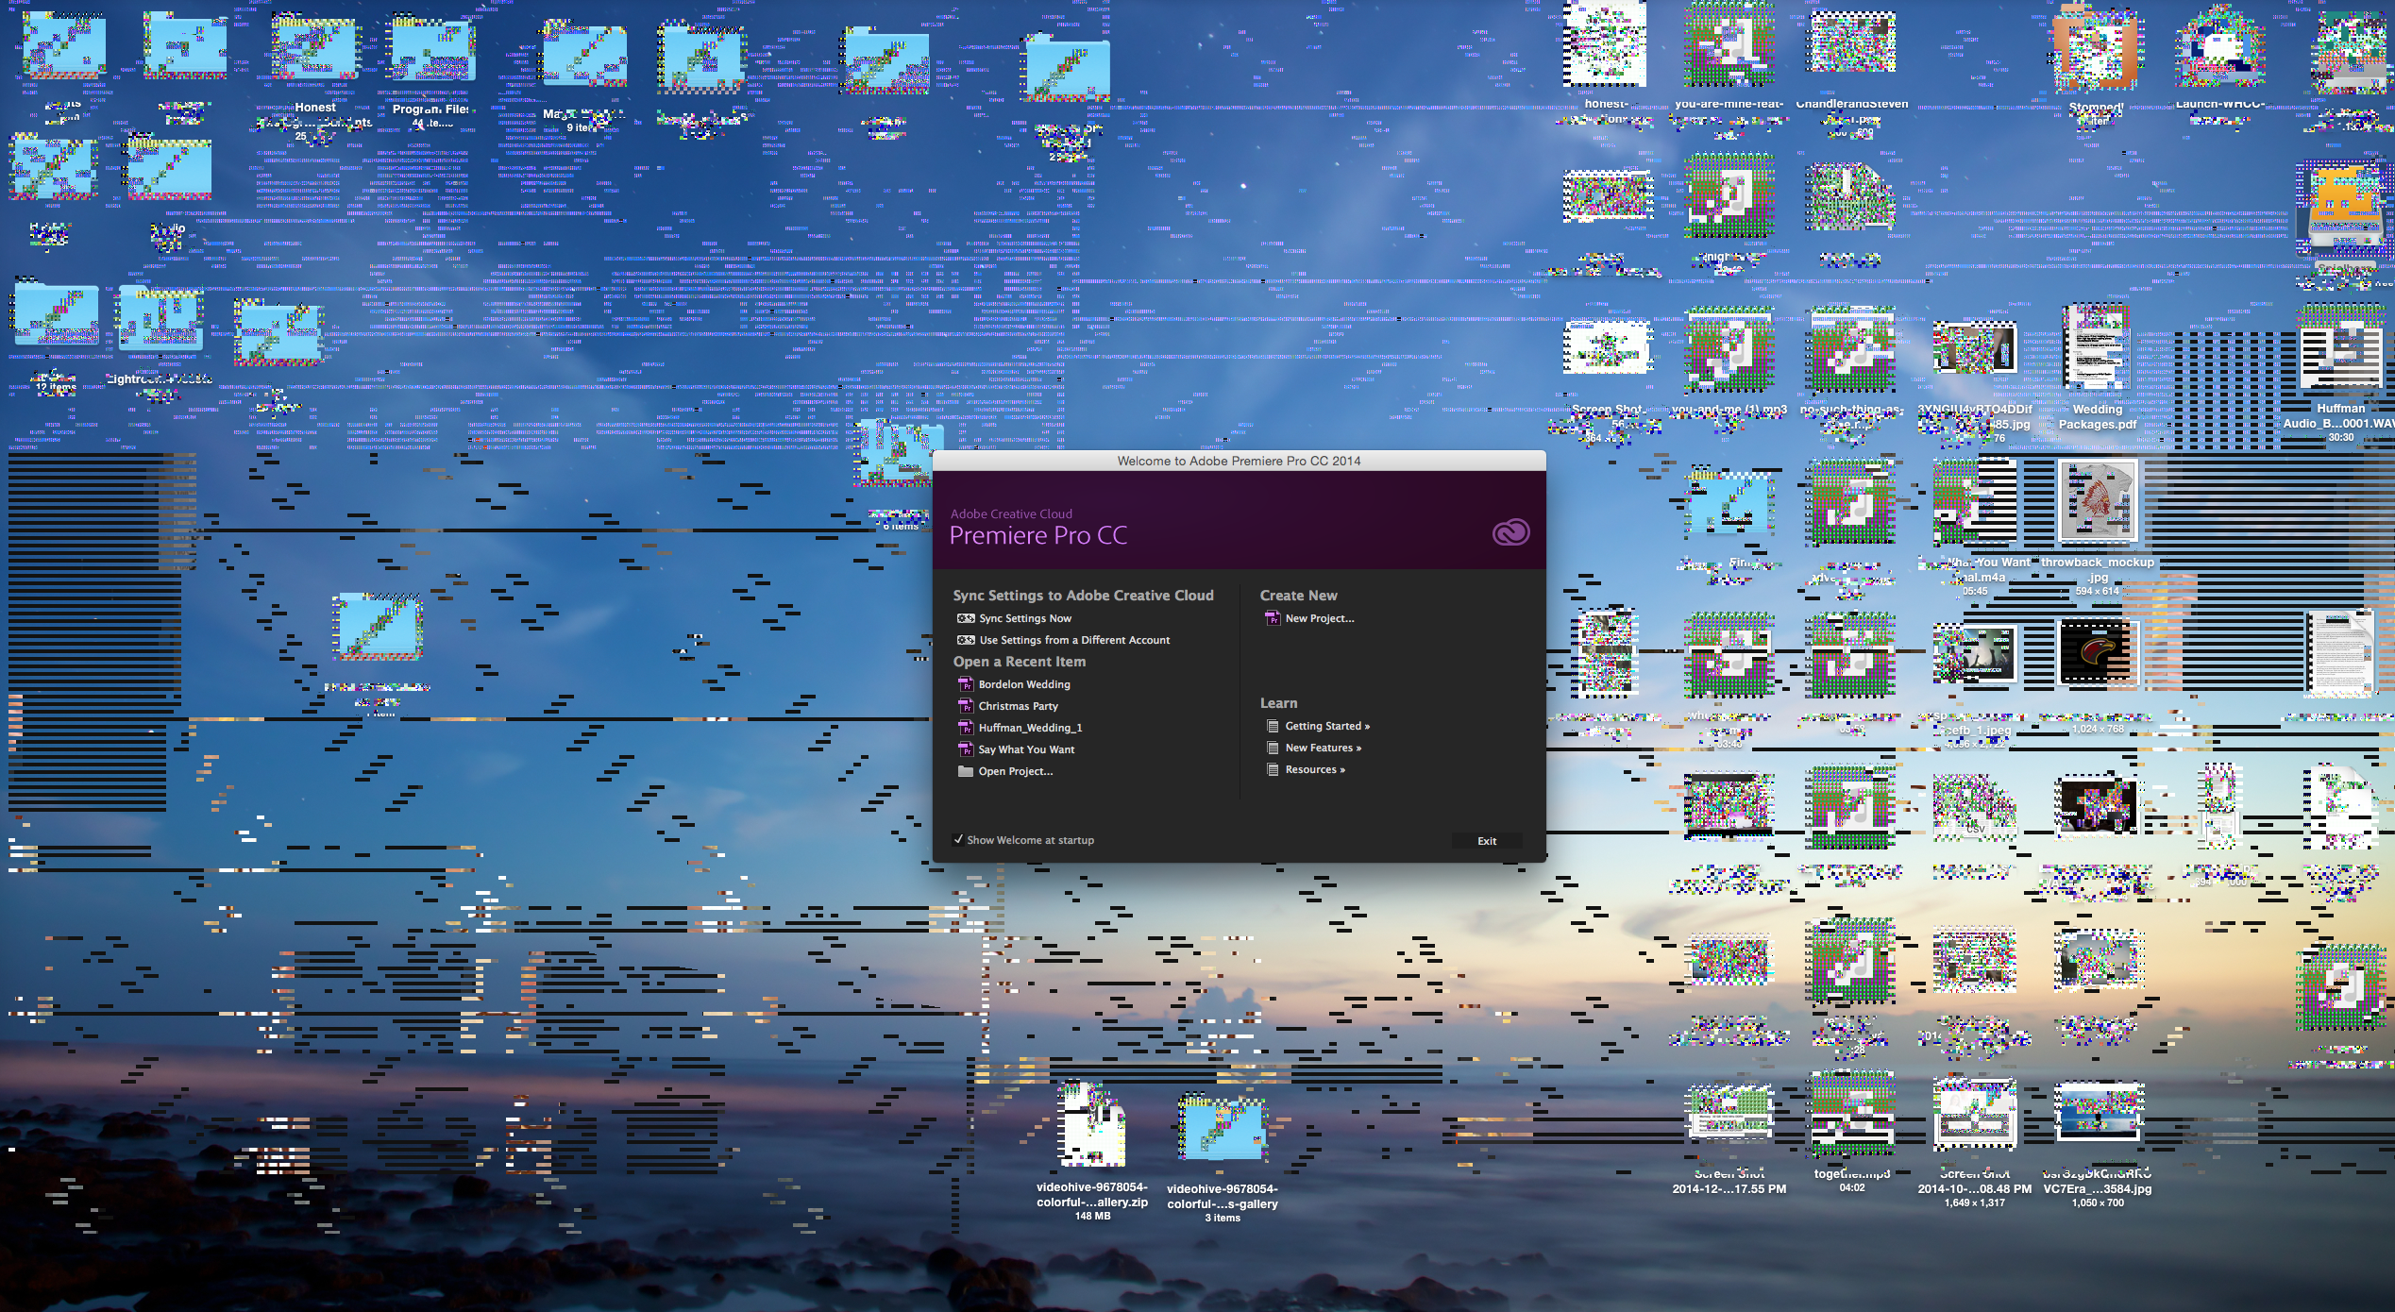Select the videohive allery.zip file, 148 MB
Screen dimensions: 2395x1312
click(1092, 1125)
